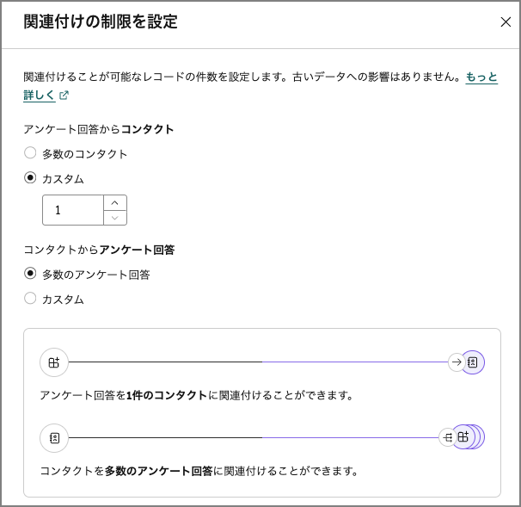Open the もっと詳しく link

481,77
